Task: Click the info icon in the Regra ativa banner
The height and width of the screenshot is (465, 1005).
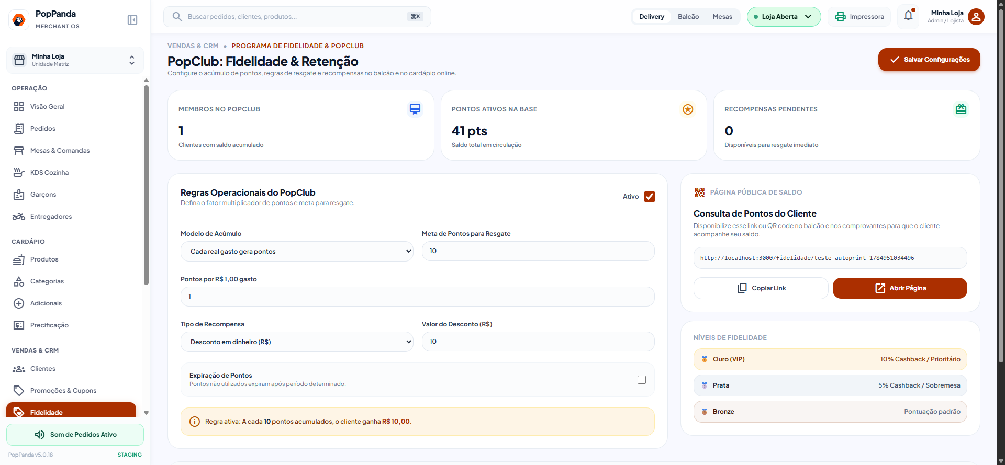Action: click(x=195, y=422)
